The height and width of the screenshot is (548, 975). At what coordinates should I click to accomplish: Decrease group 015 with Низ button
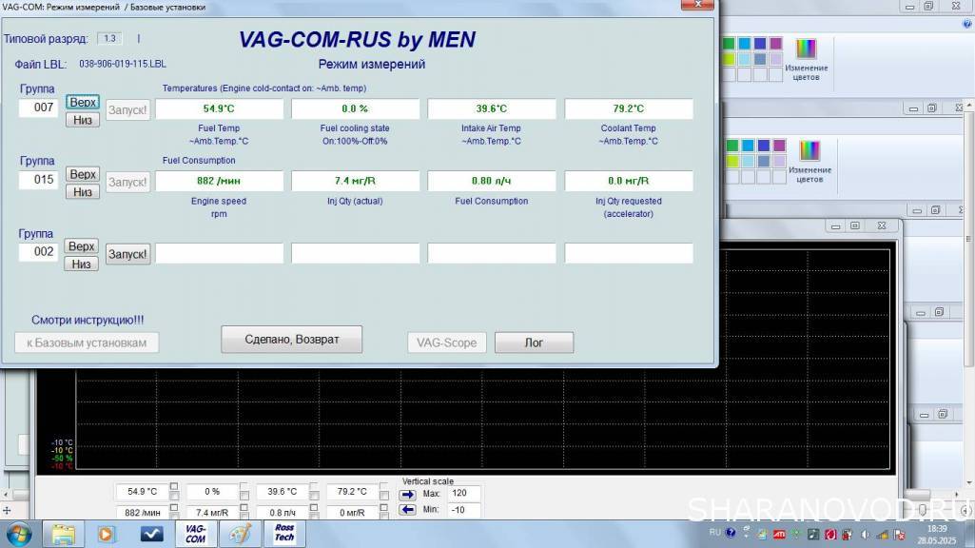[x=83, y=192]
